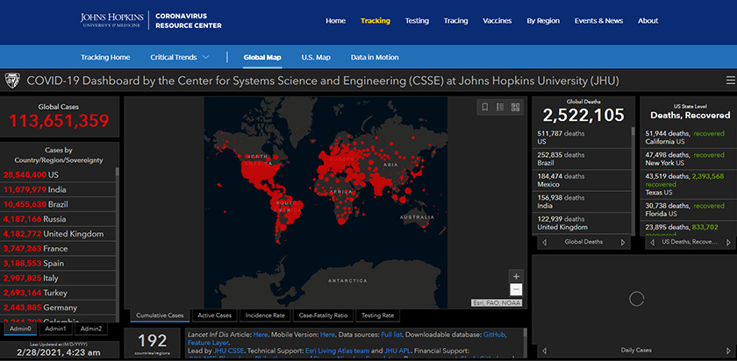This screenshot has height=361, width=737.
Task: Open the map bookmarks icon
Action: 483,107
